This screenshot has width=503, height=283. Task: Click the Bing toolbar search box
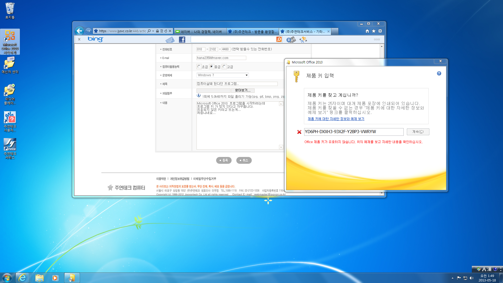233,39
